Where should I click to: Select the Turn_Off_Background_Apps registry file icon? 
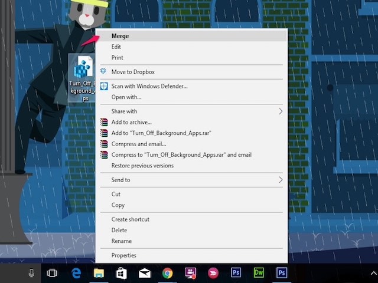pos(83,78)
